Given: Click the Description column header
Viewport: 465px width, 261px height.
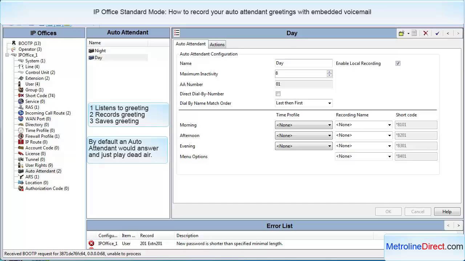Looking at the screenshot, I should (x=187, y=236).
